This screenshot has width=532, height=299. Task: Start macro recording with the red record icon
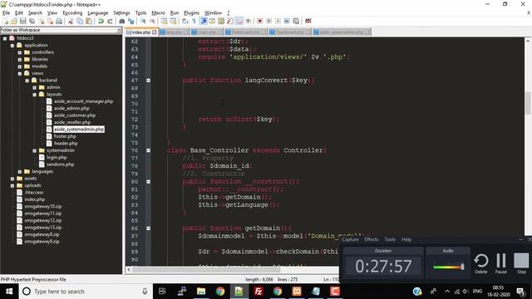pos(260,21)
